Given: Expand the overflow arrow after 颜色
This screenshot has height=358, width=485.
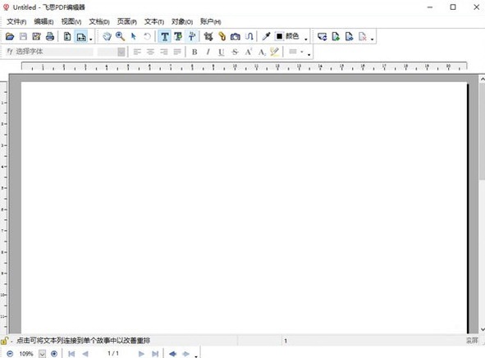Looking at the screenshot, I should [306, 39].
